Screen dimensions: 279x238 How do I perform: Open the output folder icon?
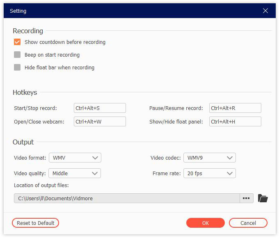[x=263, y=199]
